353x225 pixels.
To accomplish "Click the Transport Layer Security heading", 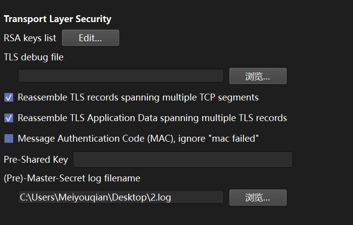I will click(x=58, y=20).
